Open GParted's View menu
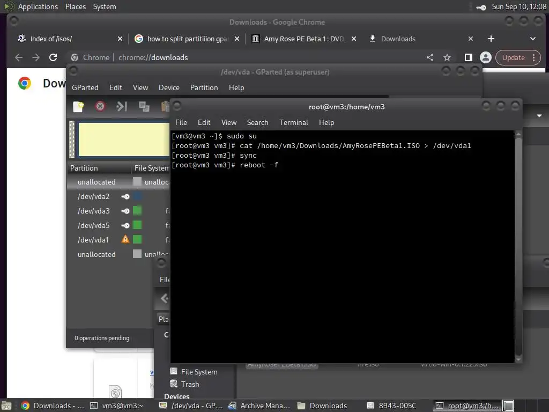Viewport: 549px width, 412px height. (x=140, y=87)
